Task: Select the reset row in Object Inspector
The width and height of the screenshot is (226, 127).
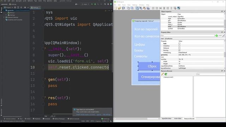Action: pyautogui.click(x=192, y=26)
